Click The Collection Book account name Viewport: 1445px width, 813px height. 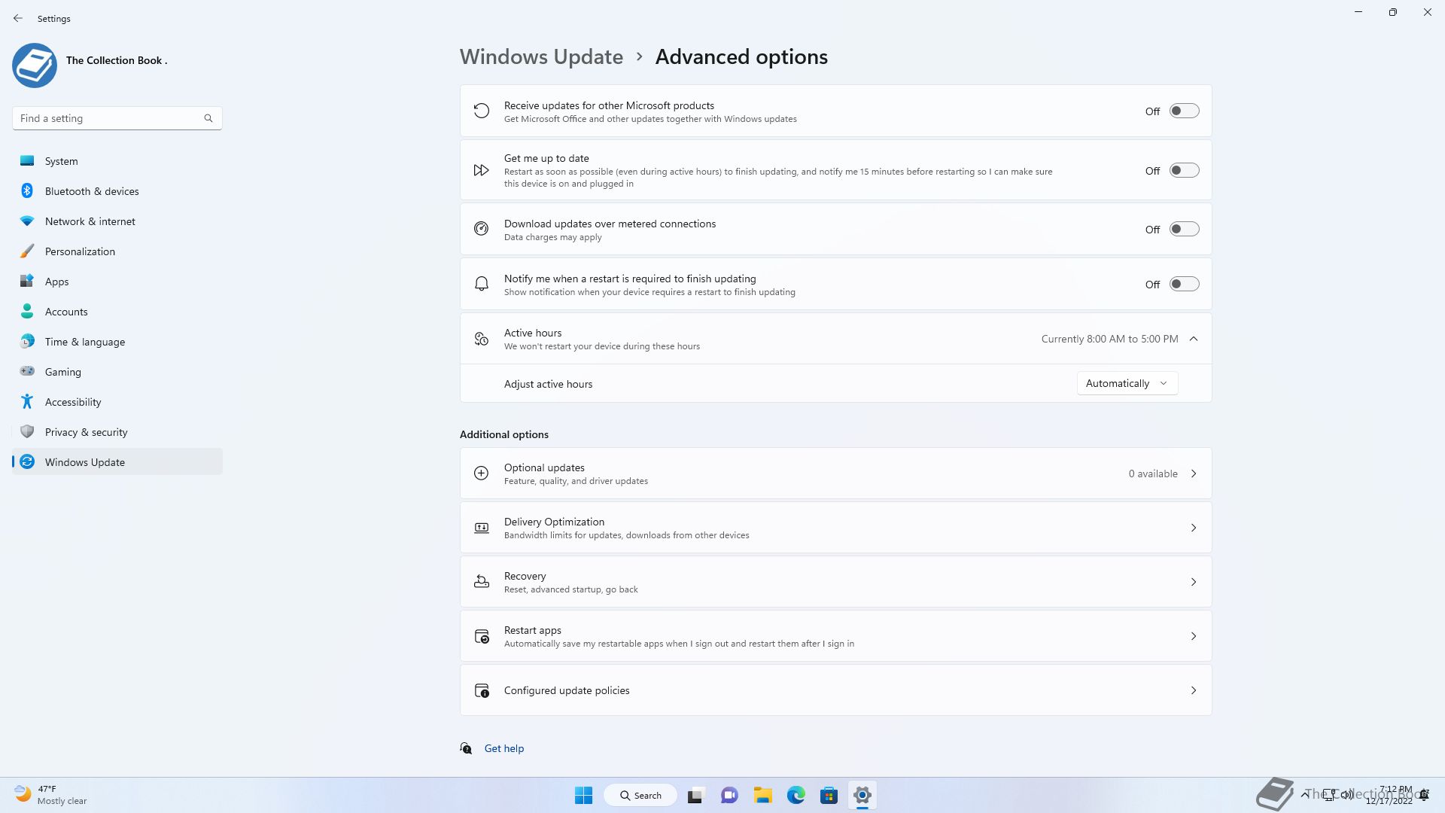point(117,60)
